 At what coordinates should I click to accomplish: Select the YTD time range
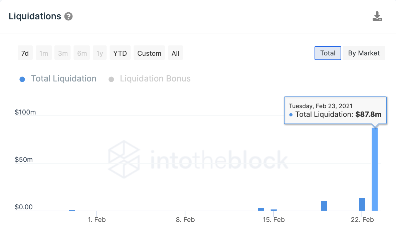tap(120, 53)
